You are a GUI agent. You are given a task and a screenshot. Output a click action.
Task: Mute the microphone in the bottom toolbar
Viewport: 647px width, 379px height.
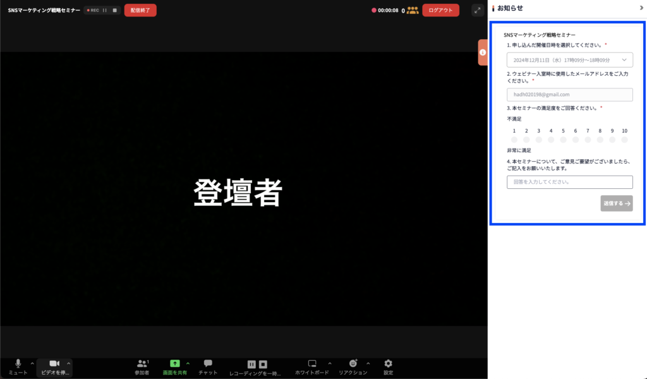point(18,364)
